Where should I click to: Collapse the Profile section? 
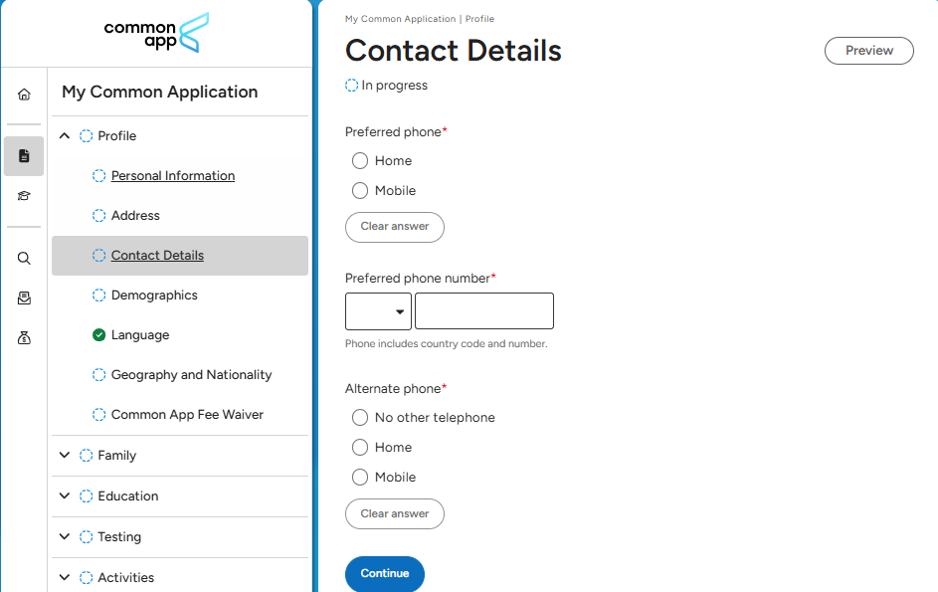(x=66, y=136)
